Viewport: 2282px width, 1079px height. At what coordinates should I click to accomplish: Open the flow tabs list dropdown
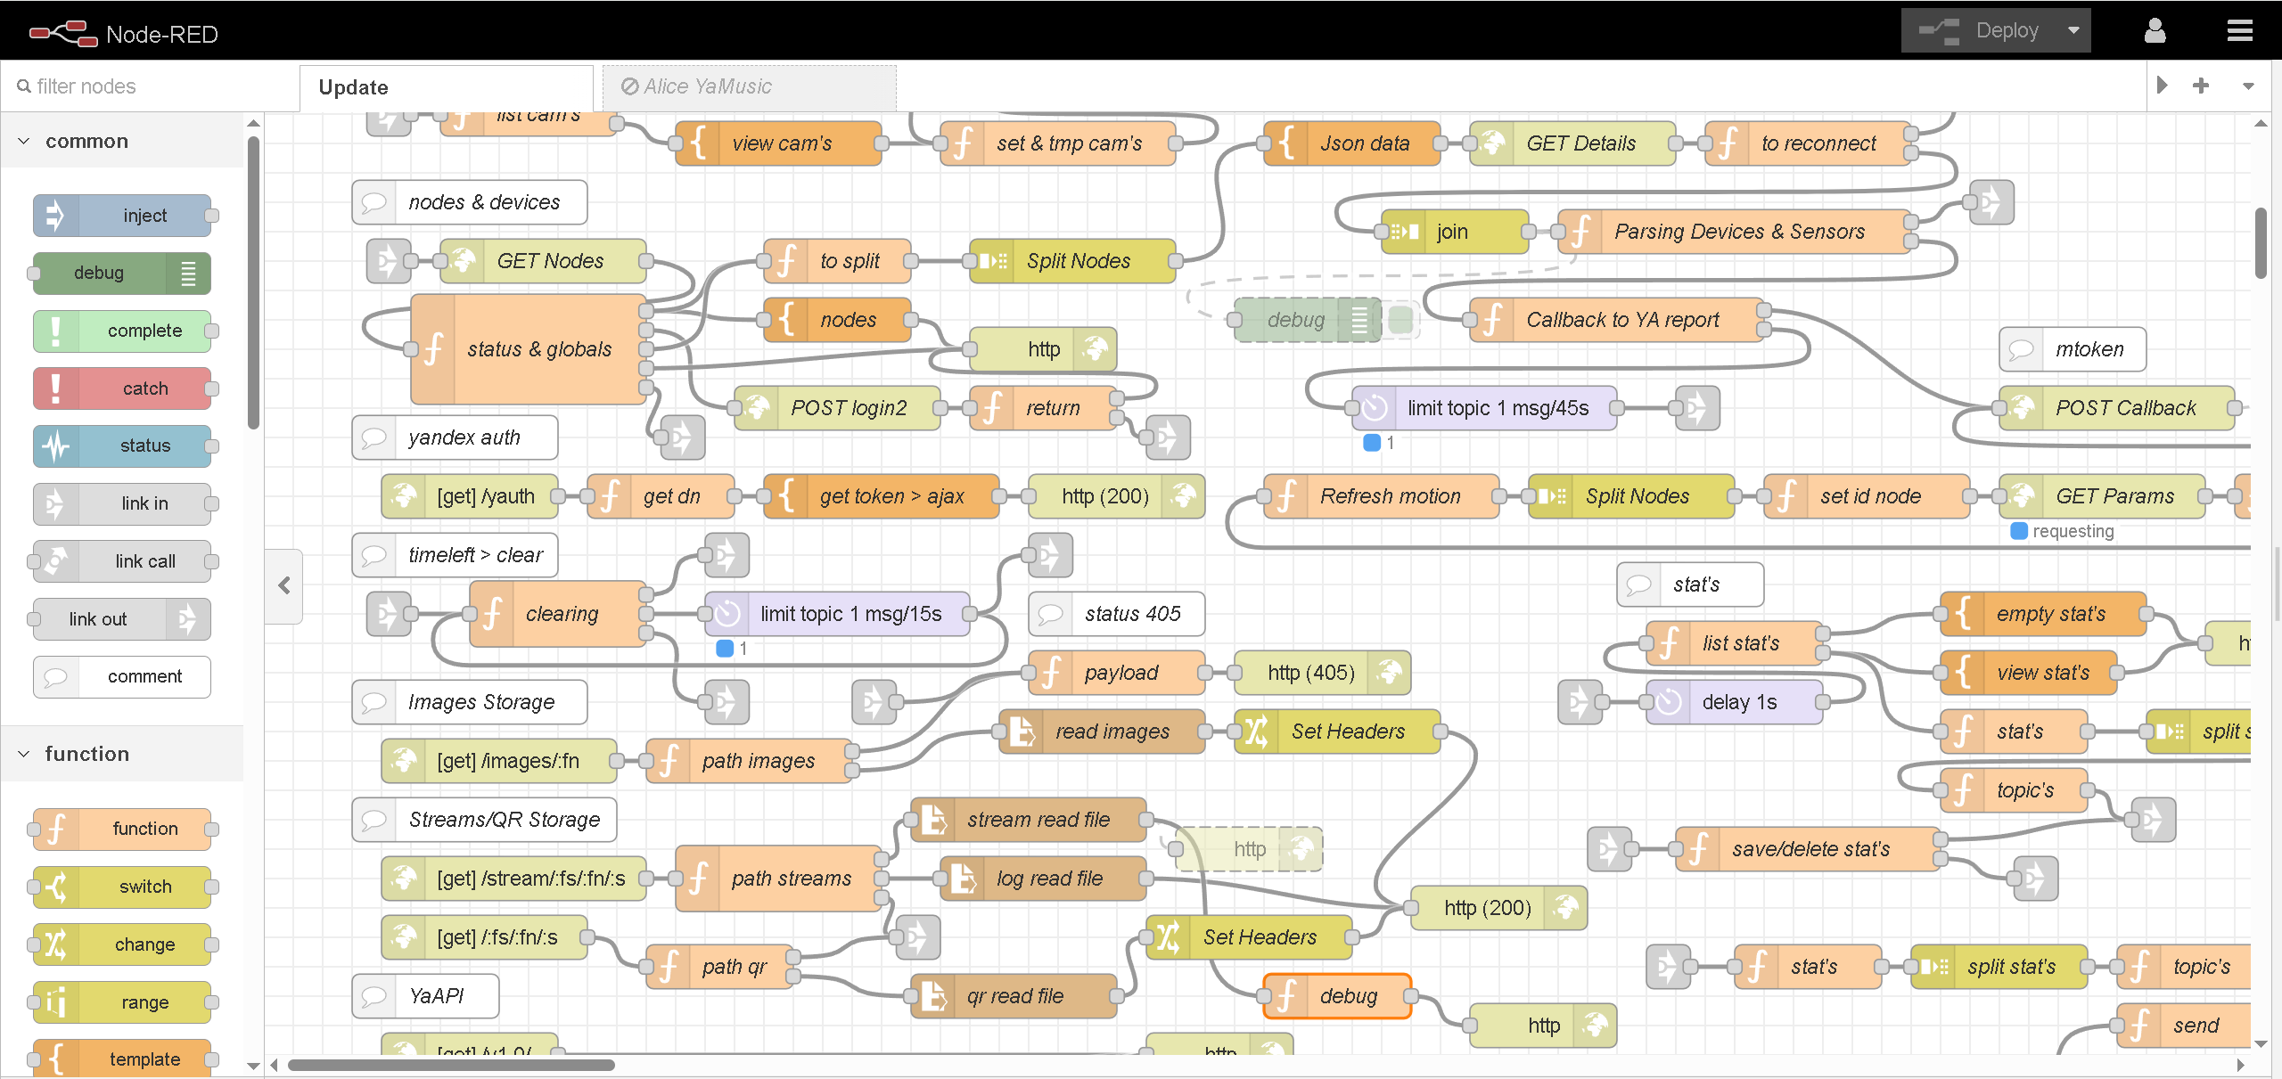(2248, 86)
